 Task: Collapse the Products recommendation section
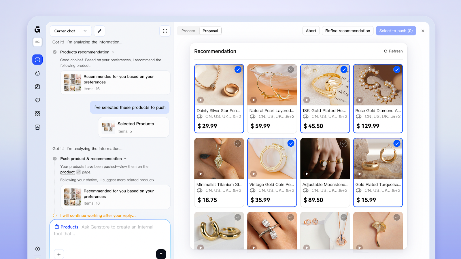(113, 52)
